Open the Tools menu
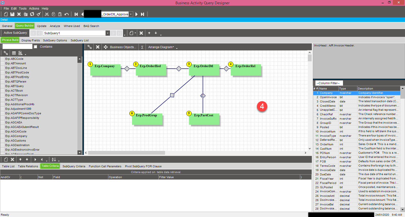Screen dimensions: 405x217 click(x=23, y=9)
